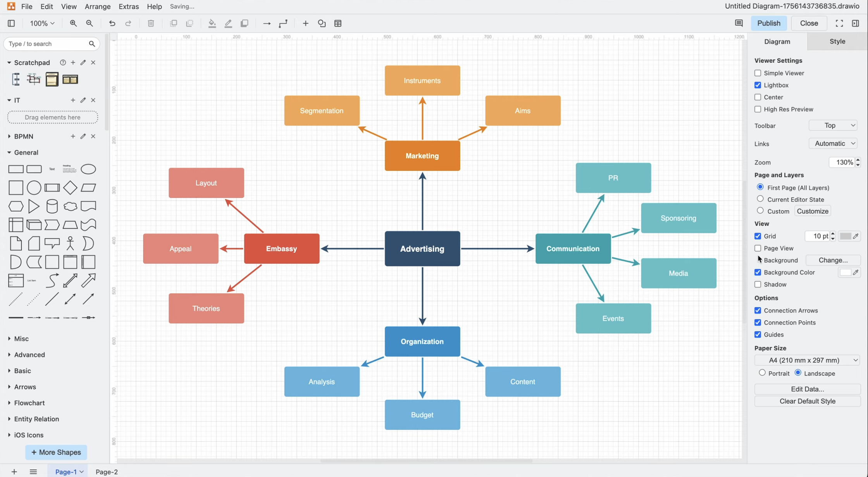Delete selection with the trash icon
The image size is (868, 477).
[x=151, y=23]
